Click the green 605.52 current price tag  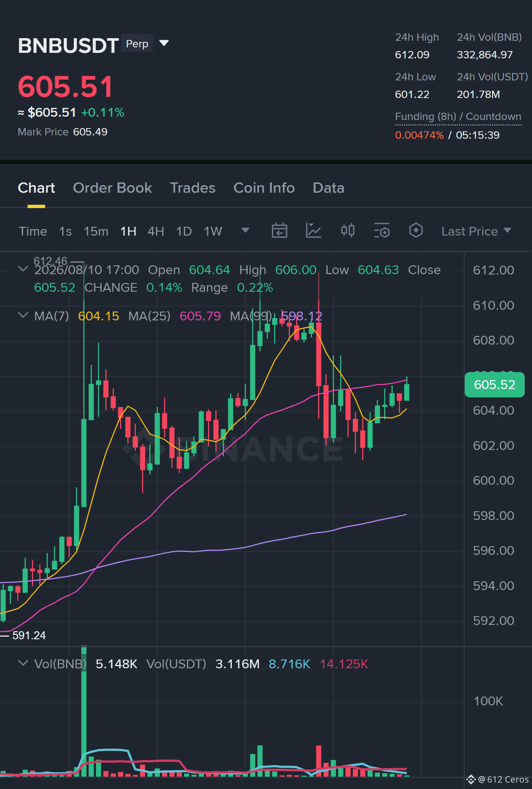coord(495,385)
